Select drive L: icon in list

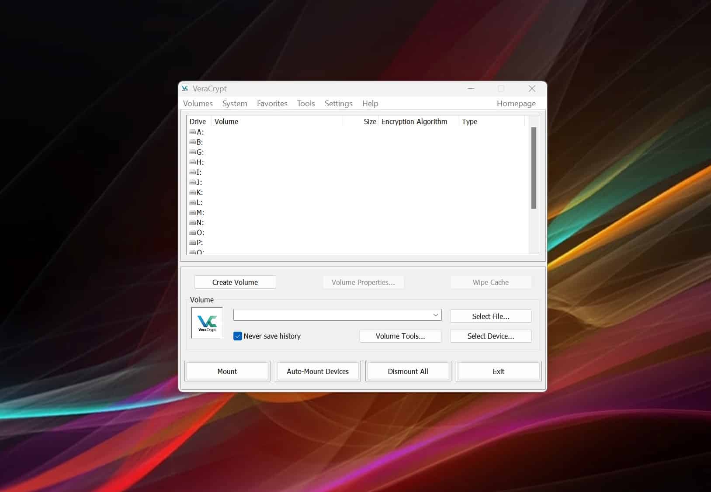[x=192, y=202]
